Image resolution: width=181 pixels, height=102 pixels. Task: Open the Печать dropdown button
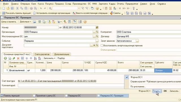click(157, 91)
